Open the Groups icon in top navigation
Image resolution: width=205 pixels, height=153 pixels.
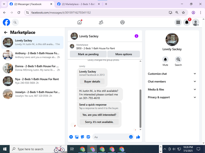point(122,22)
